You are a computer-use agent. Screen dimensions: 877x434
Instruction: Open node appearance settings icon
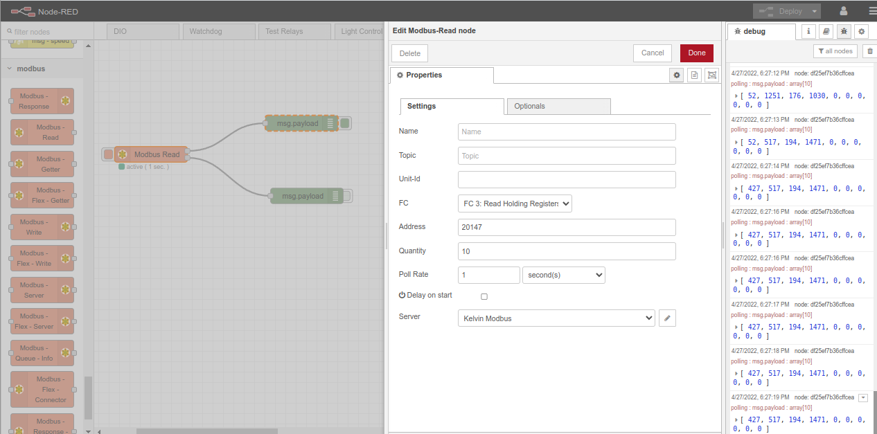(x=711, y=75)
